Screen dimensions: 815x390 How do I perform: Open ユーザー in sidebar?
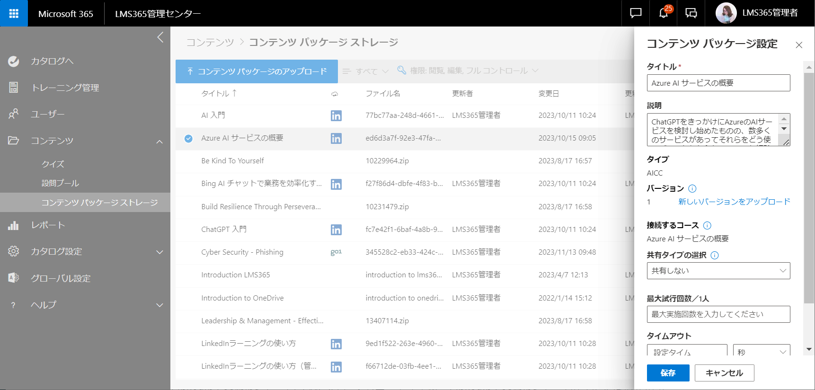pyautogui.click(x=47, y=114)
